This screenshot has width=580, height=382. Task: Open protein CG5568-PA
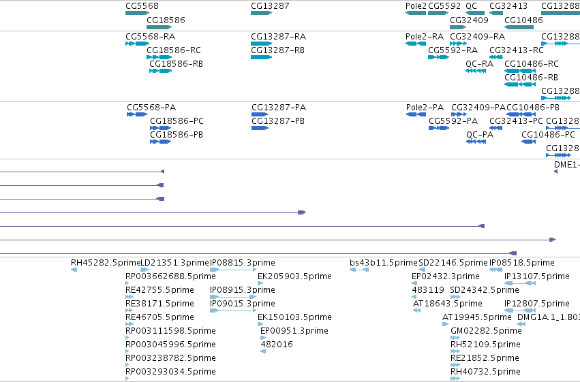(x=137, y=114)
